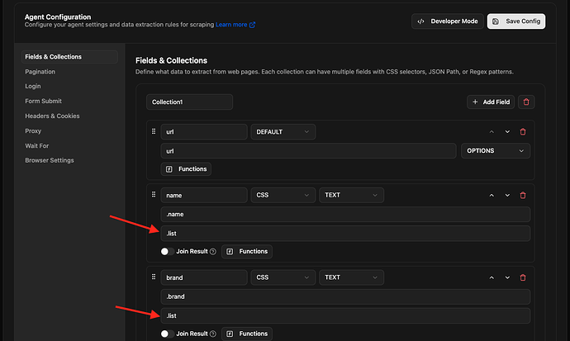This screenshot has height=341, width=570.
Task: Move brand field up
Action: [492, 277]
